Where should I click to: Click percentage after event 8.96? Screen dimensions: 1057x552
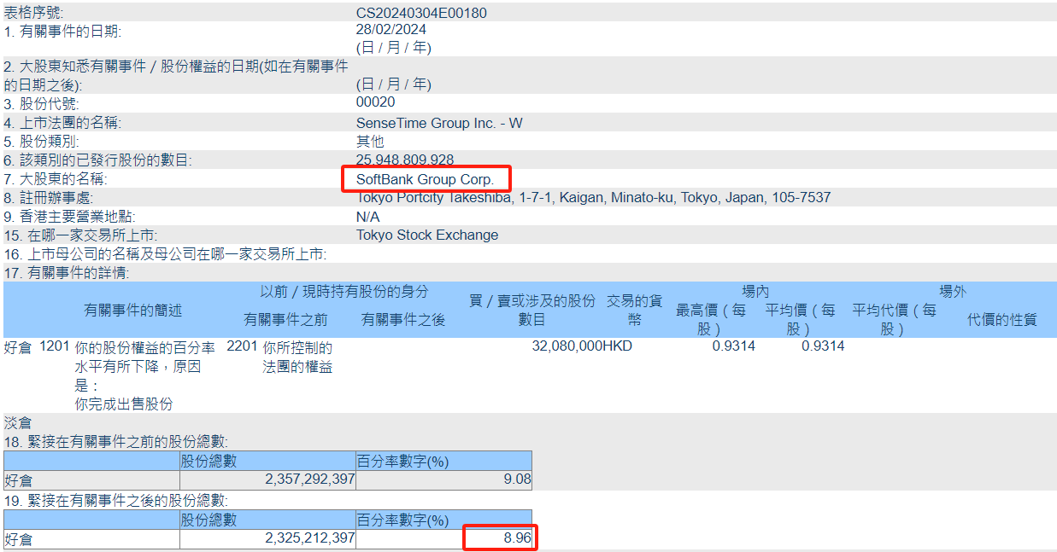point(517,539)
